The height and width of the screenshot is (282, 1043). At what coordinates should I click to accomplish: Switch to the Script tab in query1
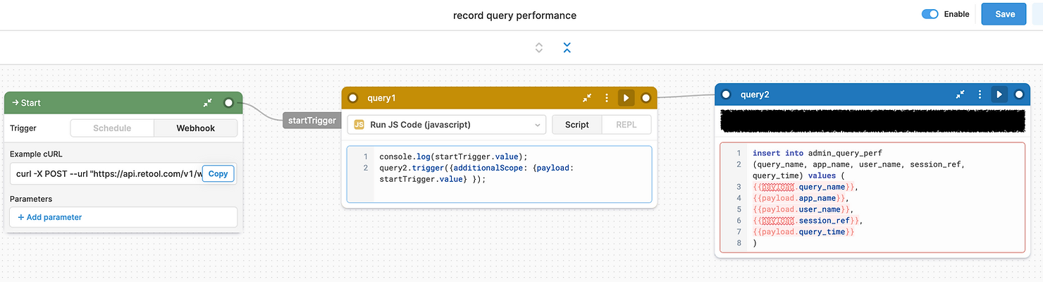coord(576,125)
